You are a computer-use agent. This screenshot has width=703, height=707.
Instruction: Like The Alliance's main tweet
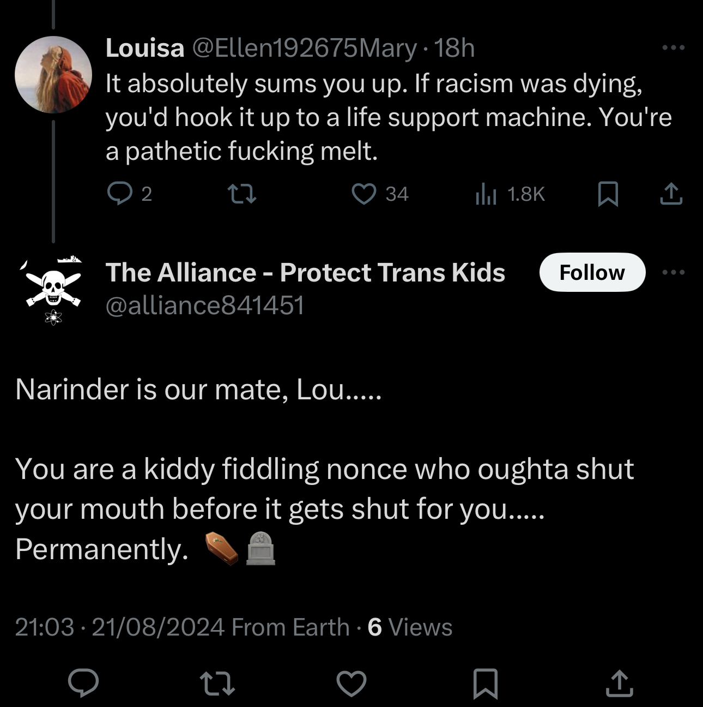tap(351, 684)
